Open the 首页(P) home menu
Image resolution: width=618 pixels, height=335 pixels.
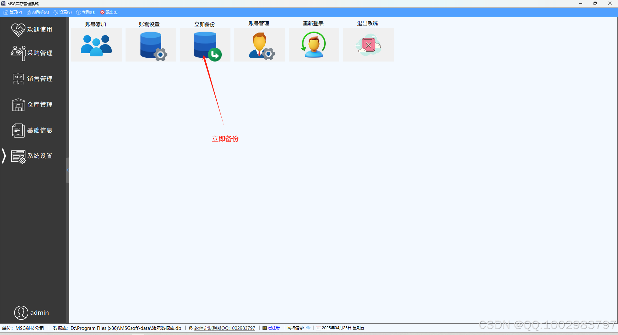click(13, 12)
